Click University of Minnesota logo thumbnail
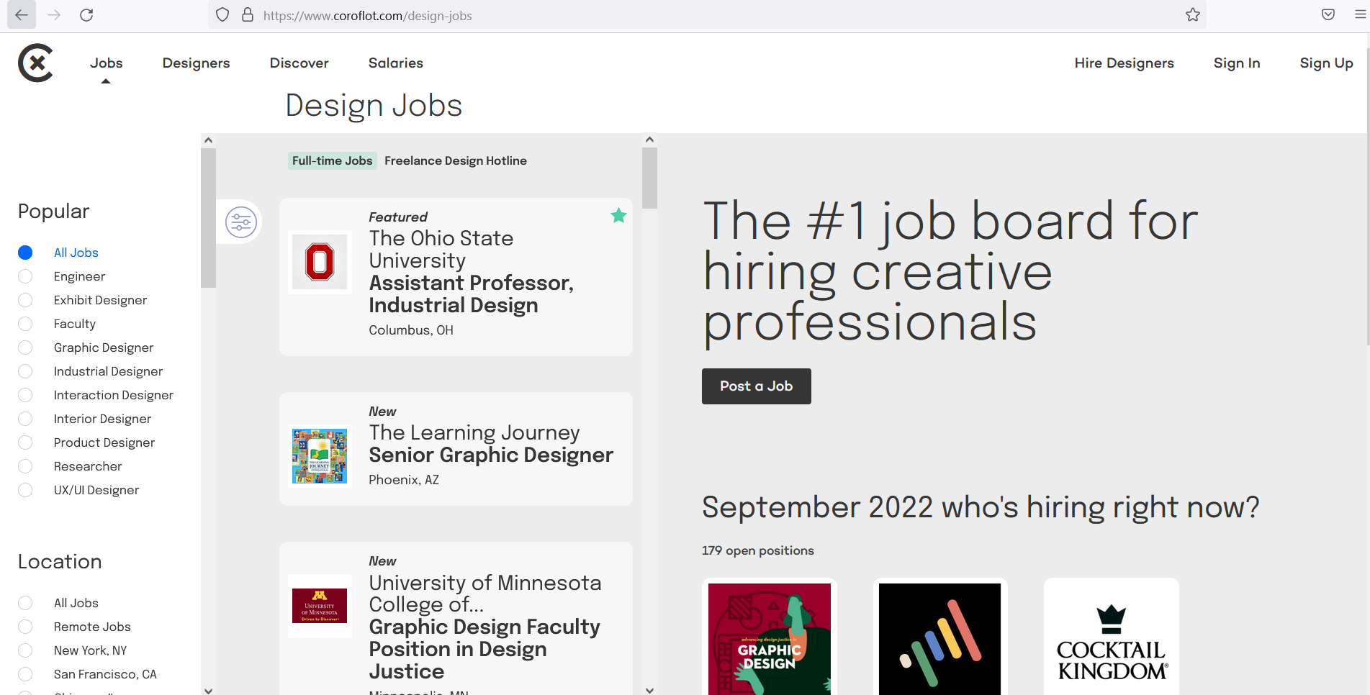The height and width of the screenshot is (695, 1370). pos(320,606)
